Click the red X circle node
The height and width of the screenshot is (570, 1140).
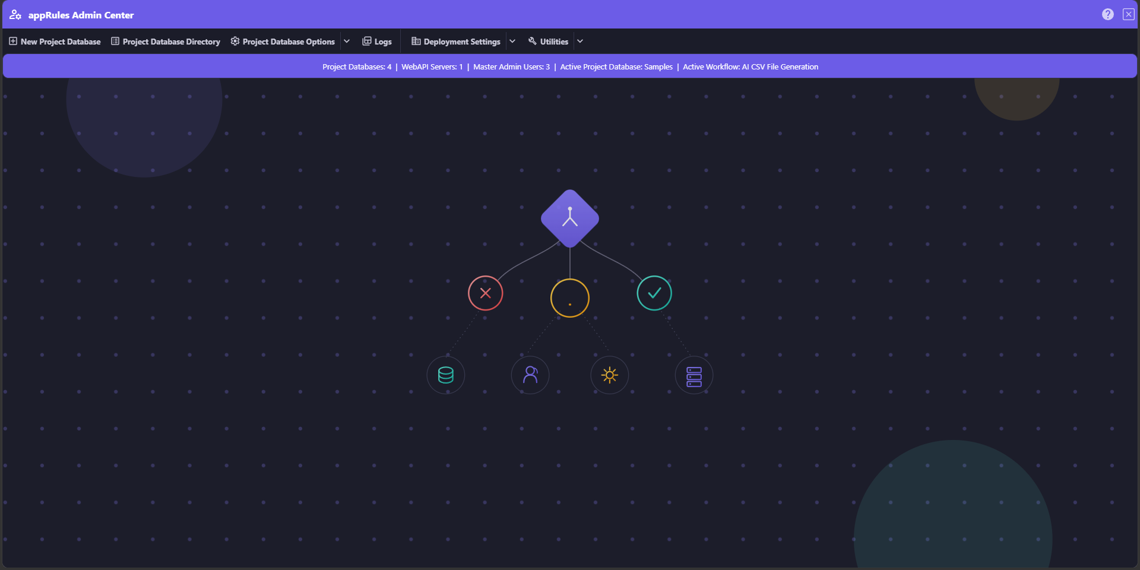(x=486, y=293)
